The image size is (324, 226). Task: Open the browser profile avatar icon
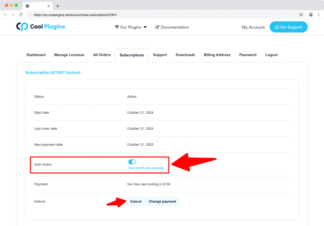click(x=311, y=15)
